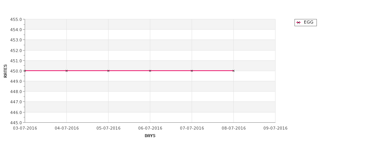Click the 06-07-2016 date label
The image size is (370, 163).
point(150,128)
